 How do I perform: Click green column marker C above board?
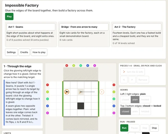[x=81, y=65]
